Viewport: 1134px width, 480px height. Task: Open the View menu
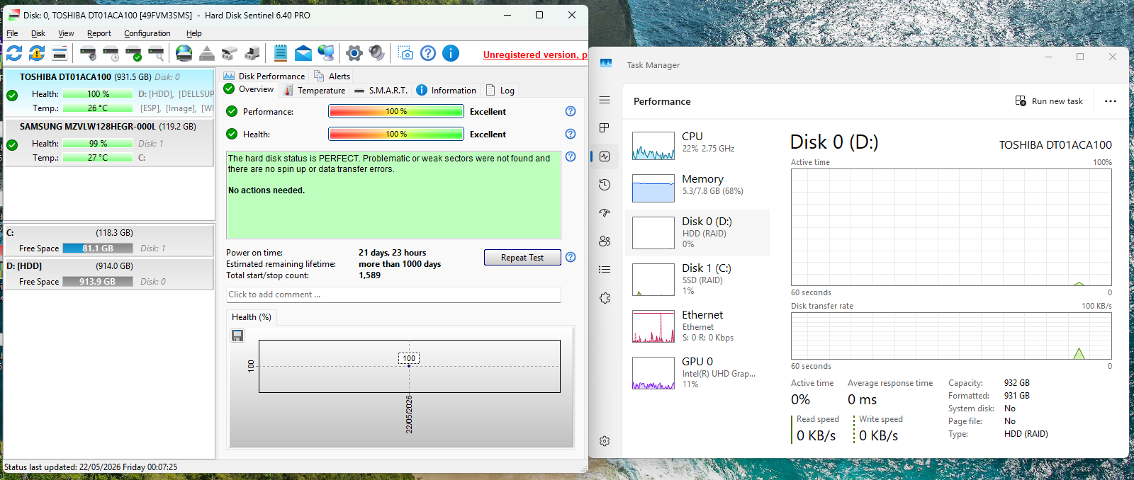click(x=66, y=33)
